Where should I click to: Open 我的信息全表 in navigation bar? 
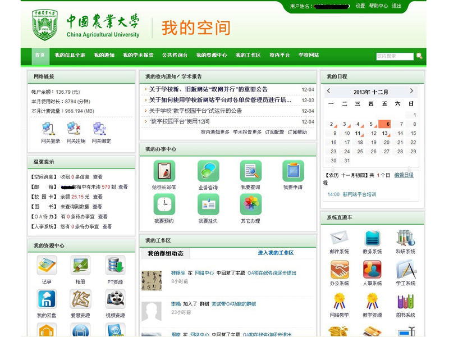coord(70,55)
